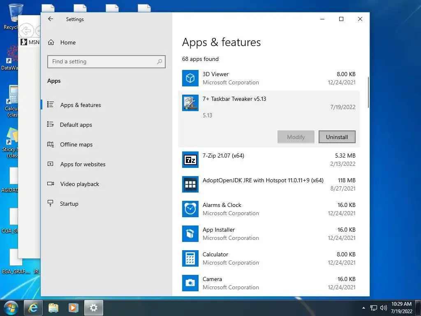Maximize the Settings window
The image size is (421, 316).
coord(341,19)
